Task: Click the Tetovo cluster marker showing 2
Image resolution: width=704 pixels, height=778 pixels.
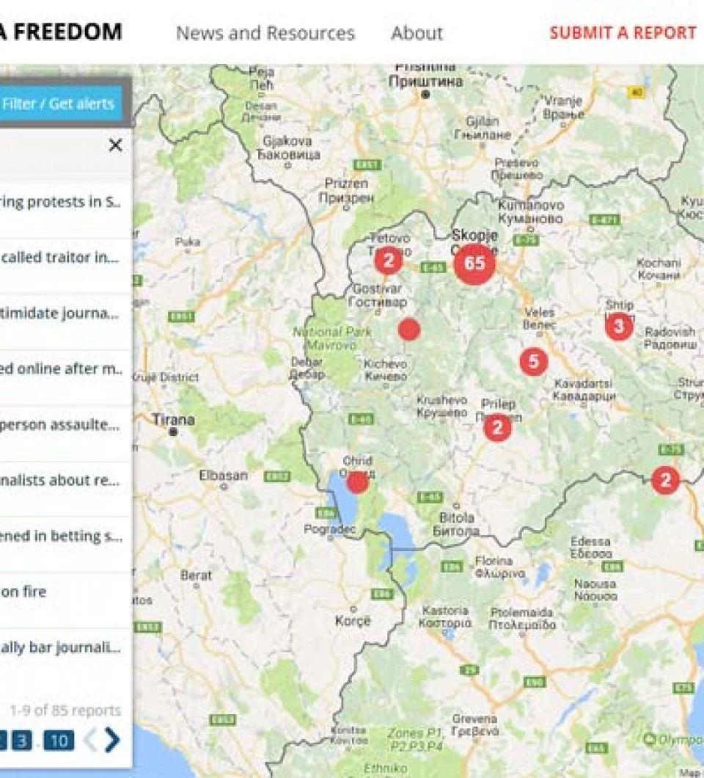Action: tap(389, 260)
